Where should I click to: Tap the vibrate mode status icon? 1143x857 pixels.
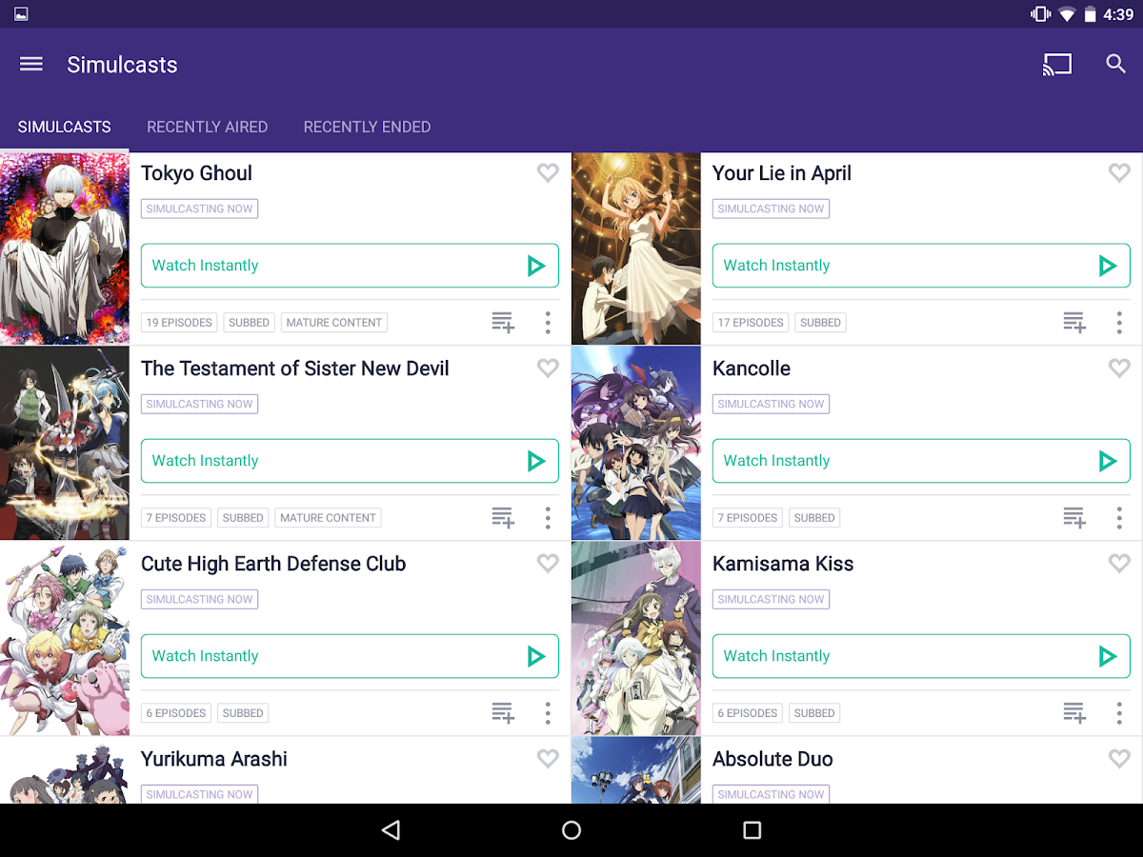click(1040, 14)
